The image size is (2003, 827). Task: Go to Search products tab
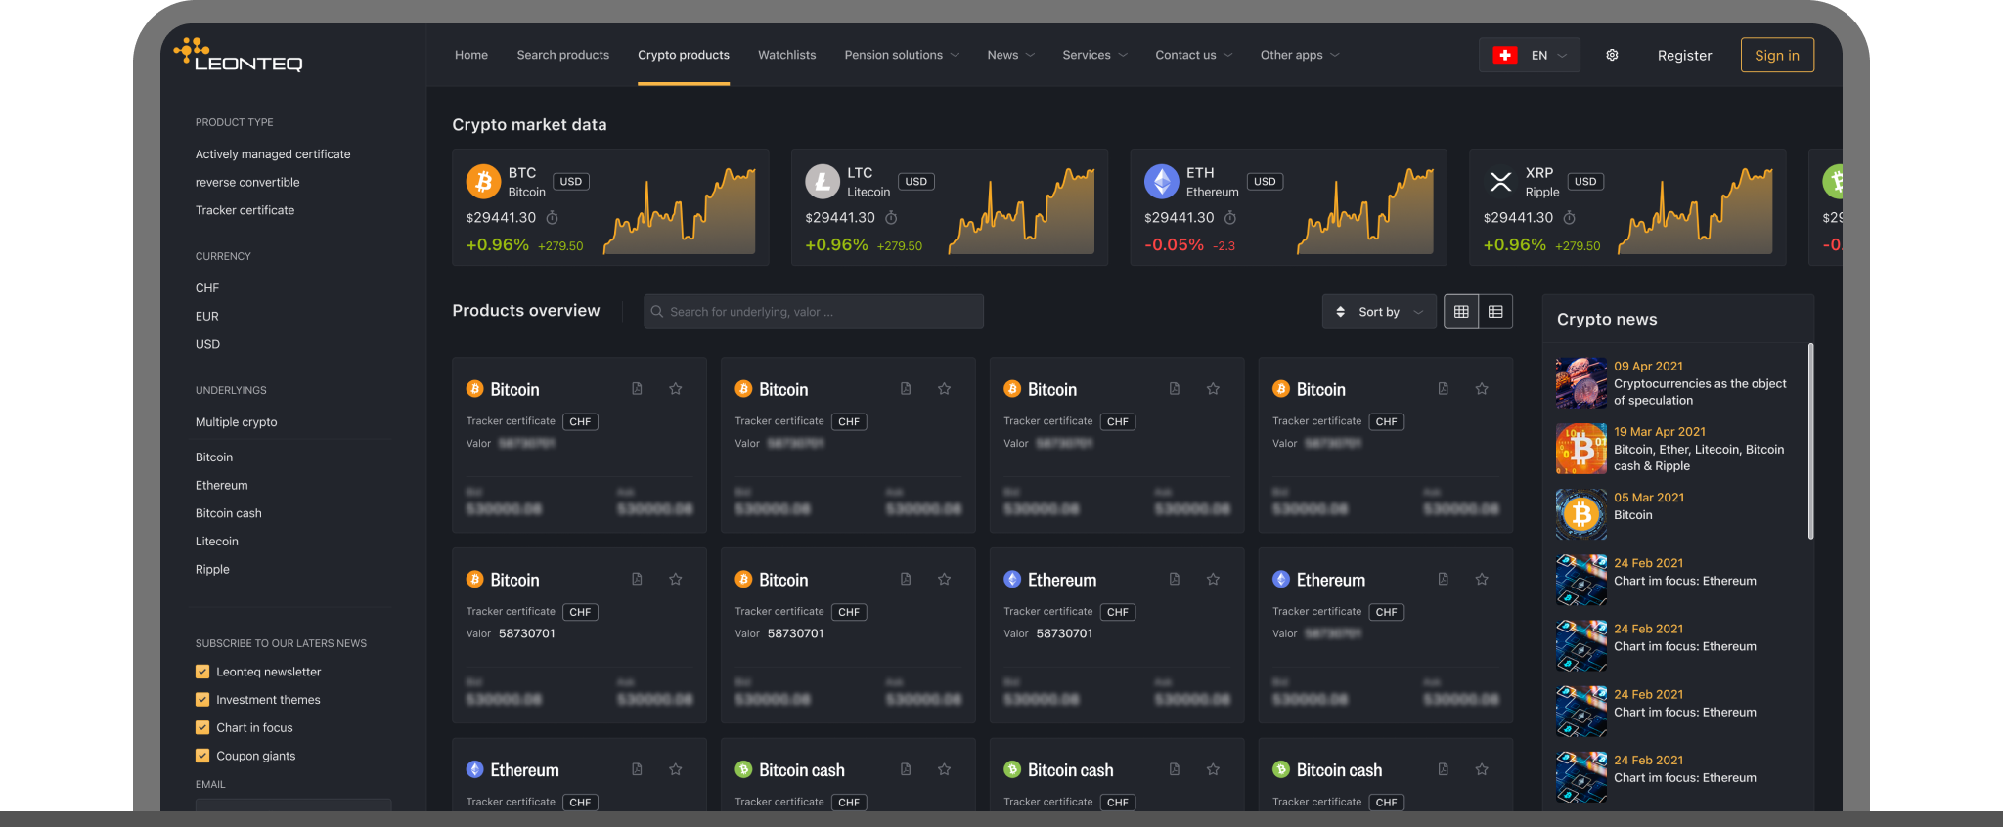(562, 56)
